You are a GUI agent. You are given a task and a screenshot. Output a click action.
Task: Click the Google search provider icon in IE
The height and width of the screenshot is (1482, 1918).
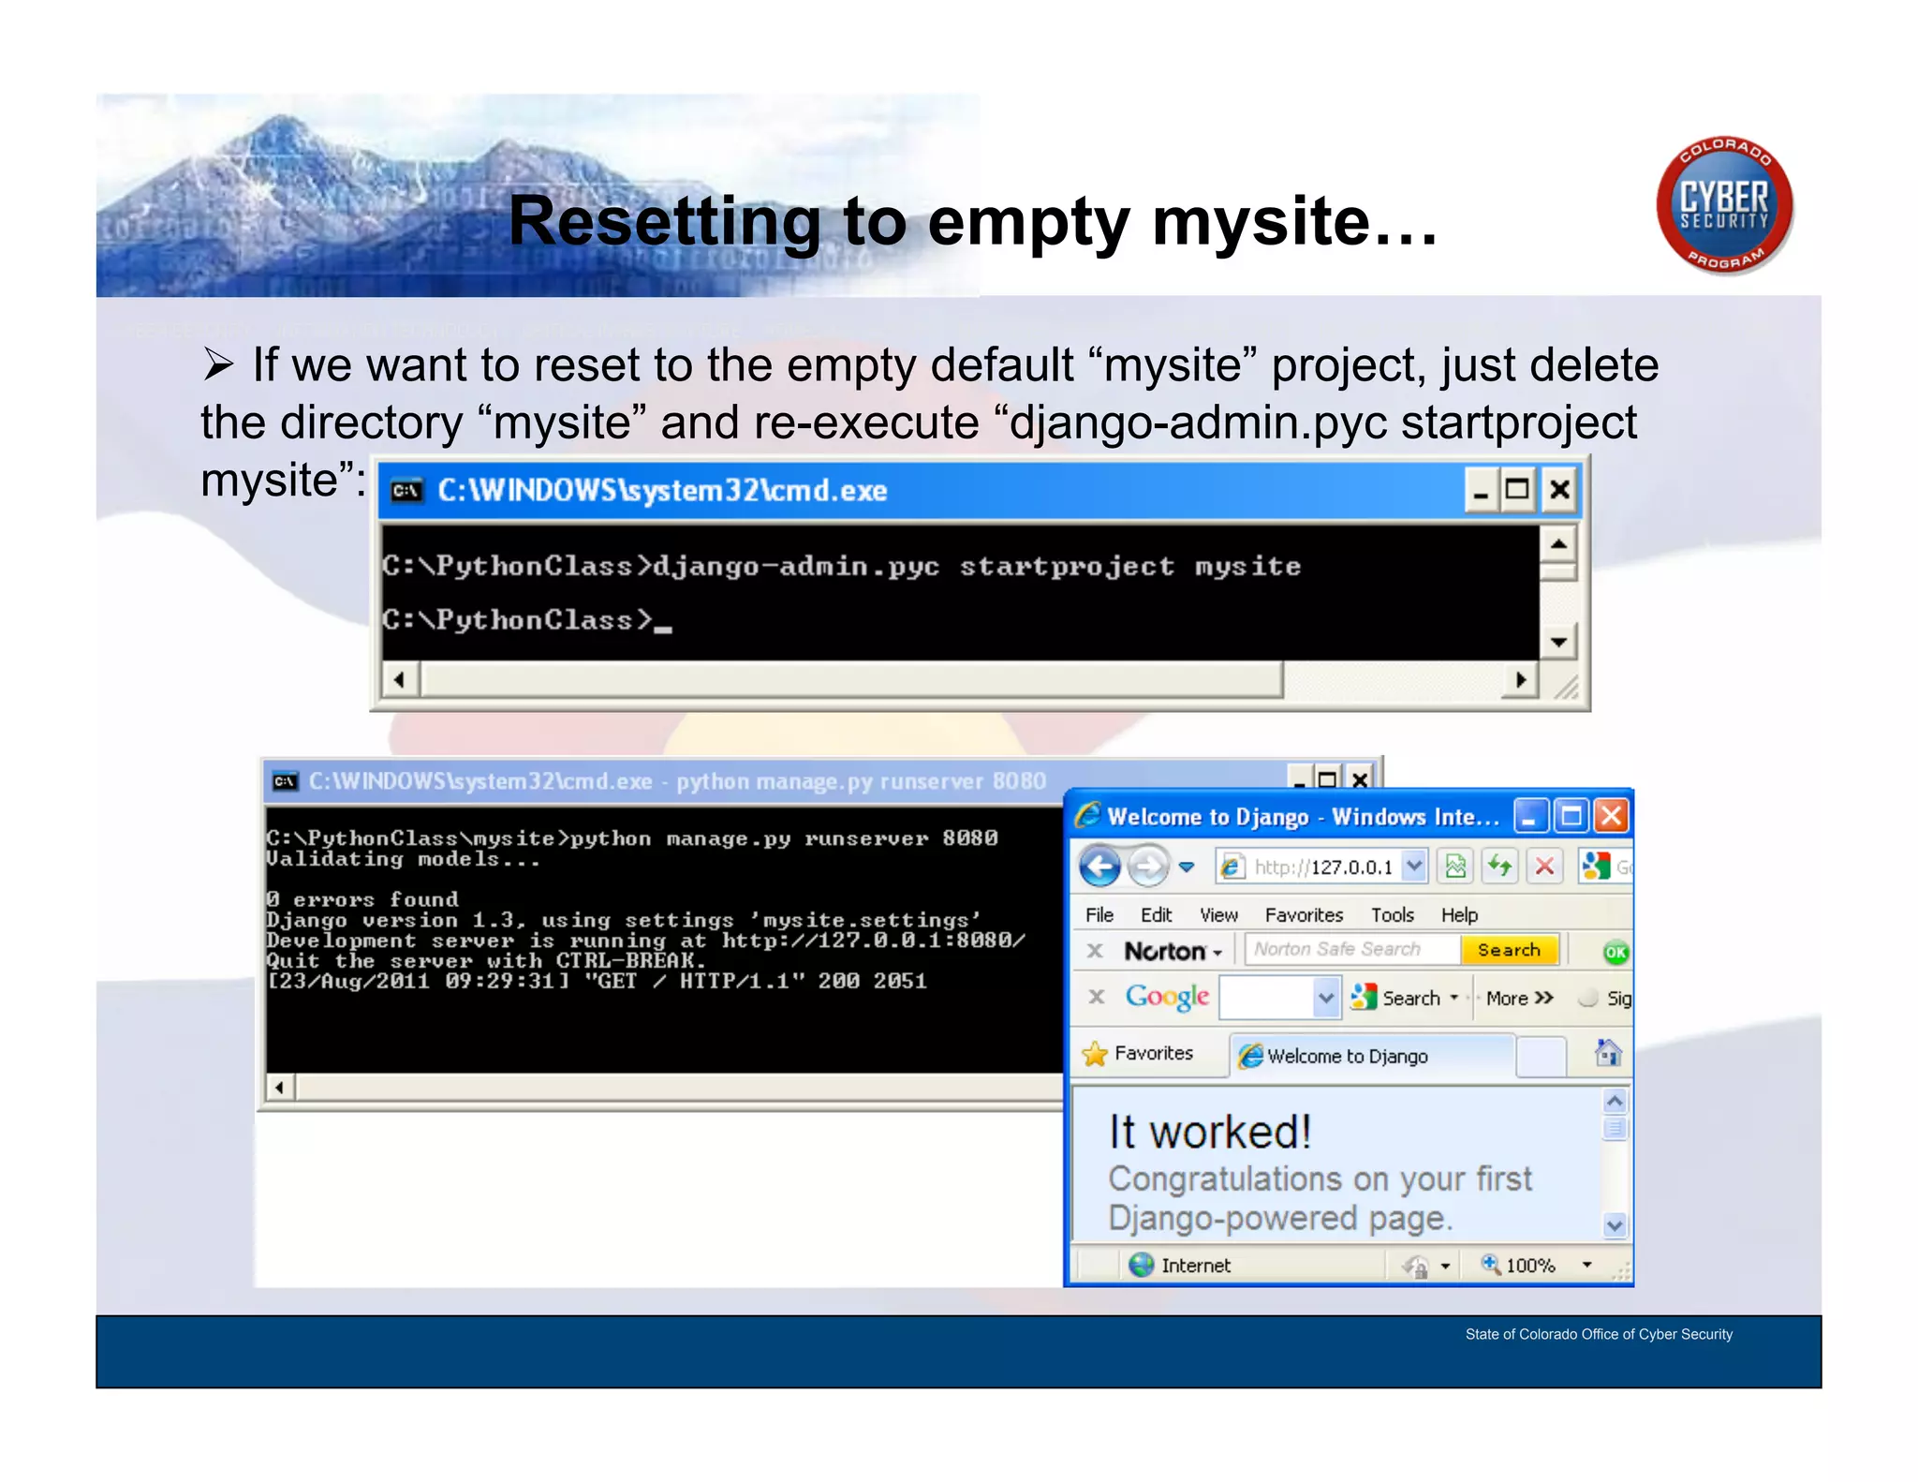1595,867
